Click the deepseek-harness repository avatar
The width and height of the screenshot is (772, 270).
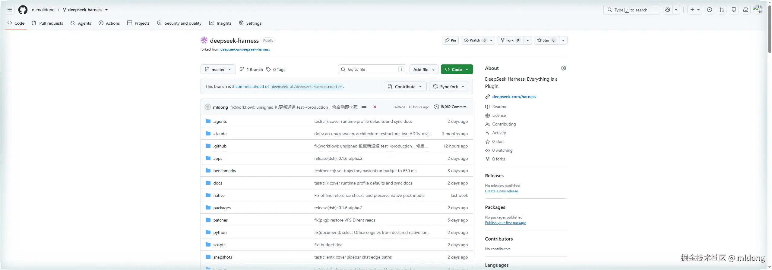click(x=204, y=40)
